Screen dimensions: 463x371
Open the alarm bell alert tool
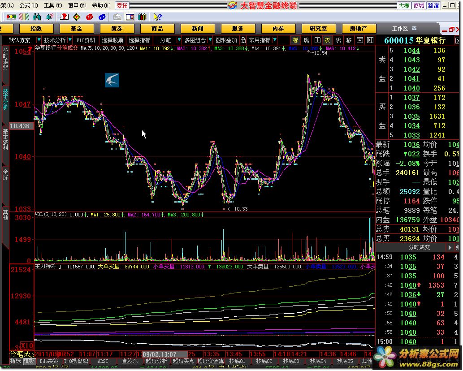click(49, 17)
